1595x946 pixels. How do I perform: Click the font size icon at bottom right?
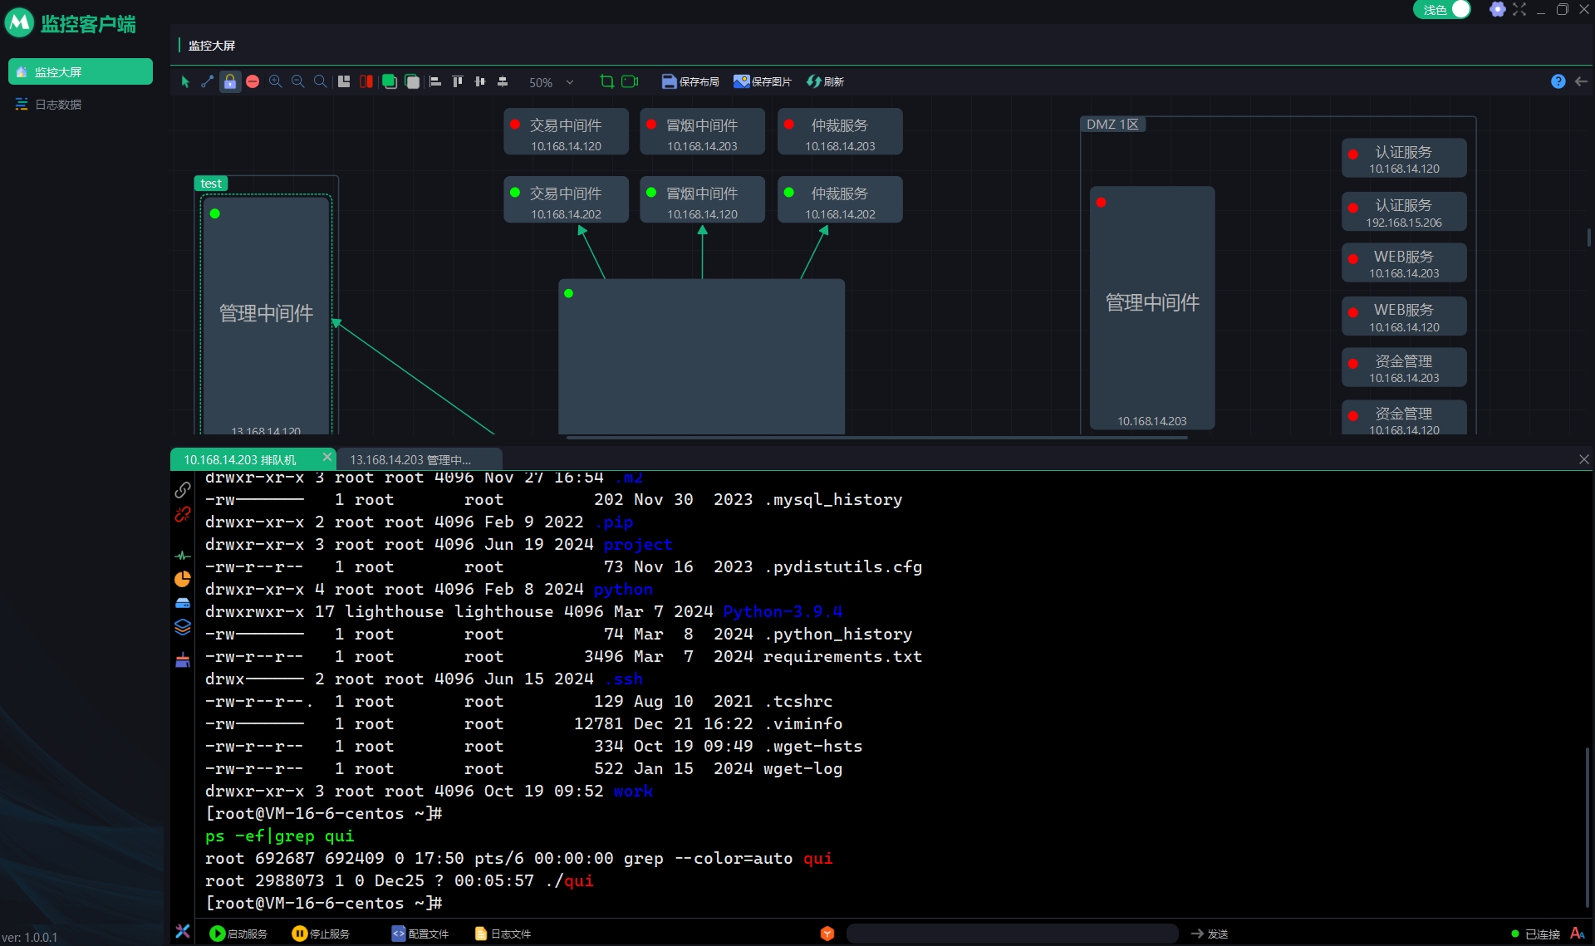pyautogui.click(x=1578, y=934)
